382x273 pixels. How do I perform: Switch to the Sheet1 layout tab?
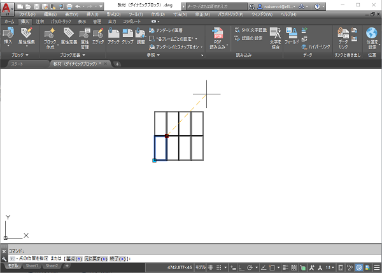[x=32, y=266]
